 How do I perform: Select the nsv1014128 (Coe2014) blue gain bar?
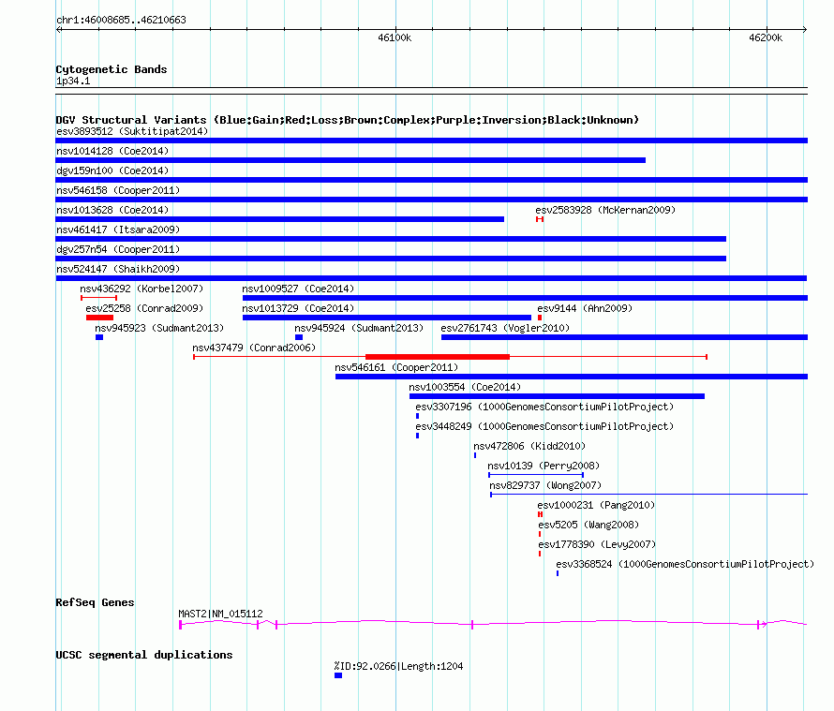coord(350,160)
